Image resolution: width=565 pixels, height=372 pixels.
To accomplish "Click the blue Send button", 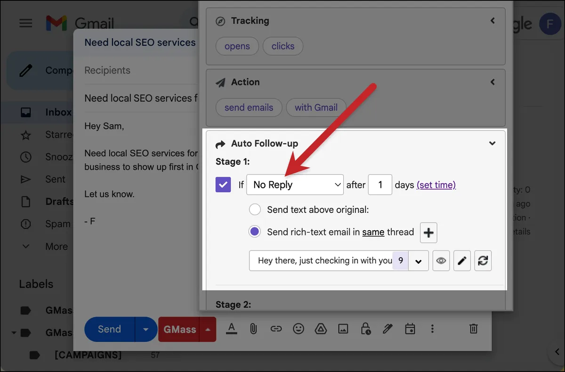I will point(109,329).
